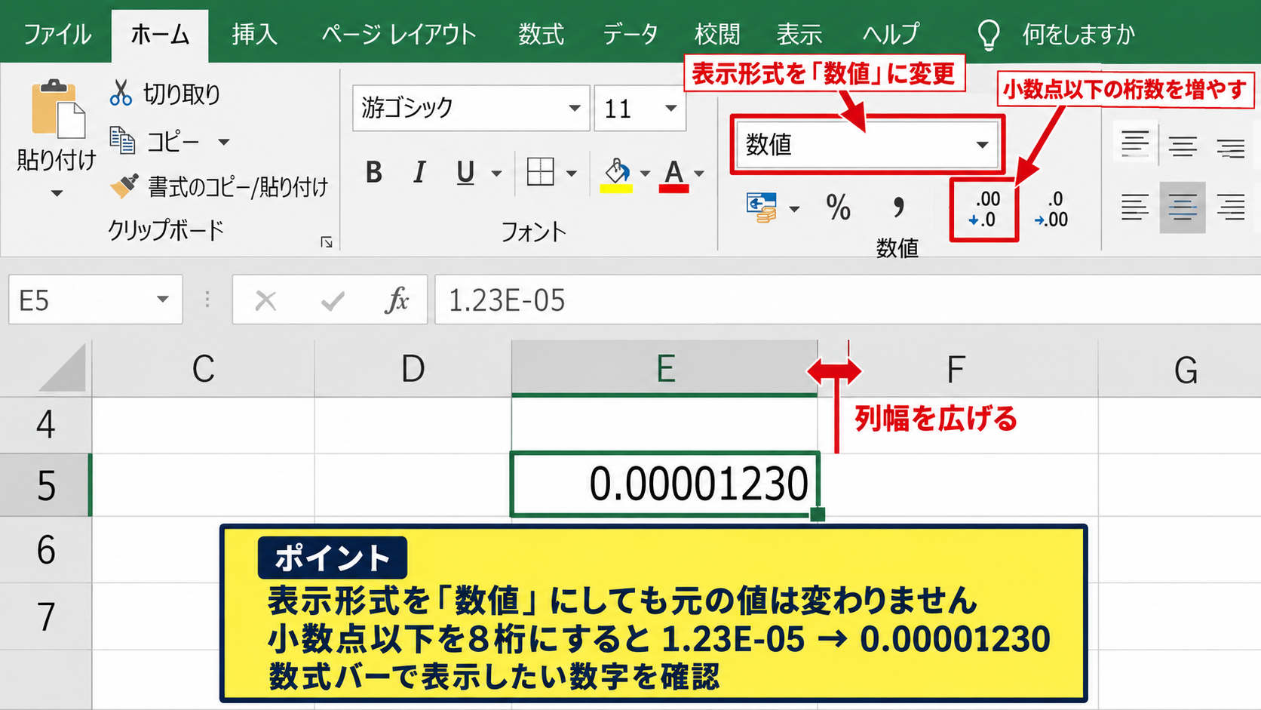Apply the fill color bucket icon
Screen dimensions: 1261x710
pyautogui.click(x=617, y=174)
